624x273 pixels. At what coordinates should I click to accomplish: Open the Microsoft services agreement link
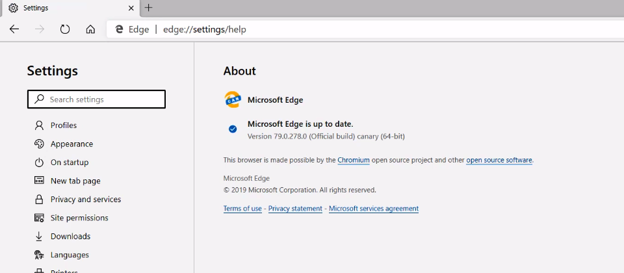coord(374,209)
